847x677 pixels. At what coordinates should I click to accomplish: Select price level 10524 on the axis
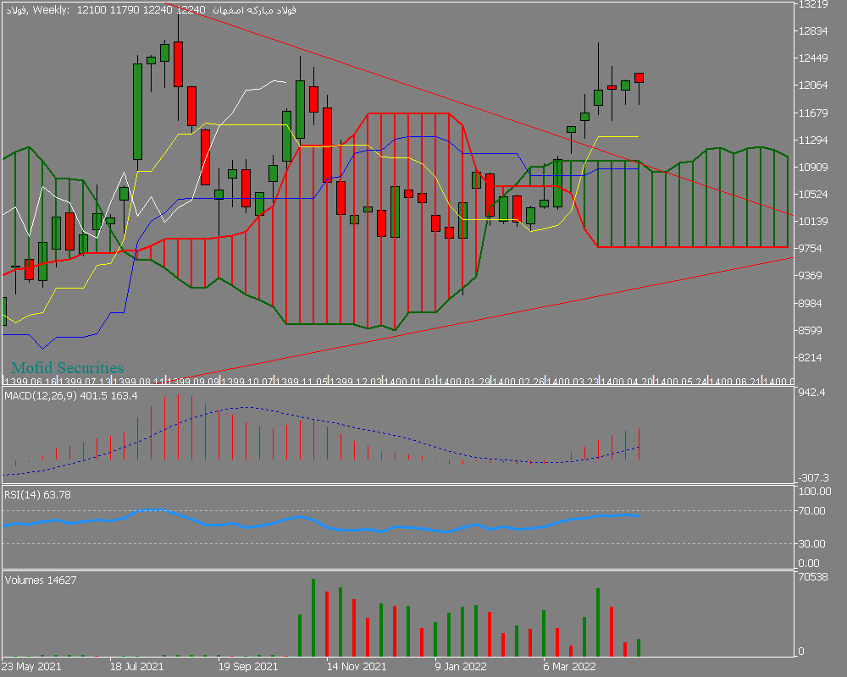pos(813,194)
